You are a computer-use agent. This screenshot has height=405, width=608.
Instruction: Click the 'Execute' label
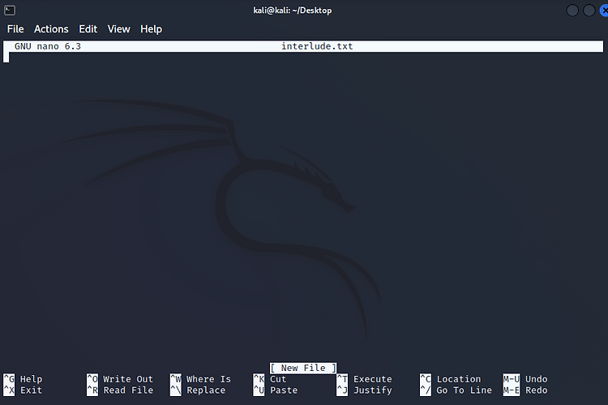coord(373,379)
